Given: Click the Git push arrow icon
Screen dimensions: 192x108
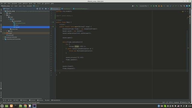Looking at the screenshot, I should tap(176, 6).
